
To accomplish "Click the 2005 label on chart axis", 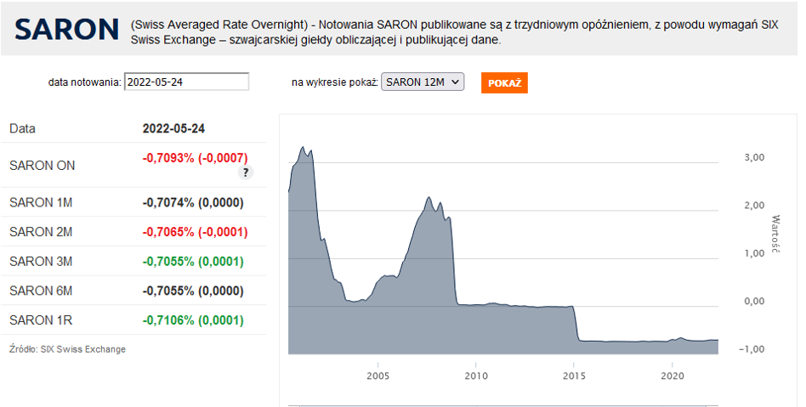I will [x=377, y=376].
